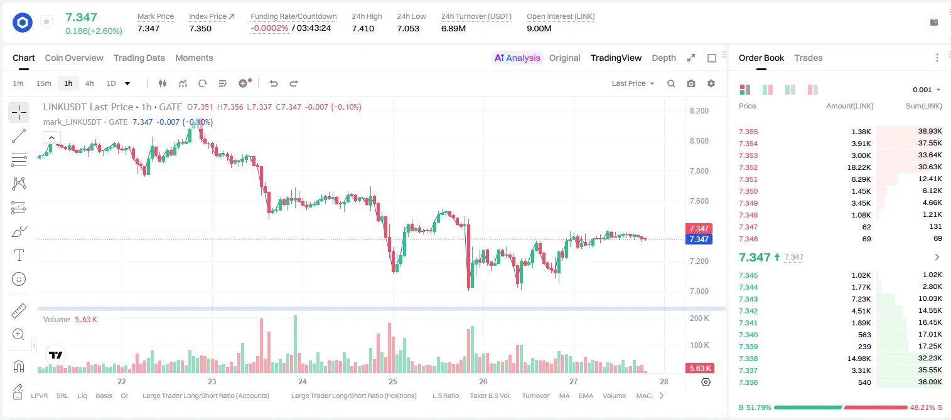This screenshot has height=420, width=951.
Task: Collapse the chart legend with chevron
Action: [51, 138]
